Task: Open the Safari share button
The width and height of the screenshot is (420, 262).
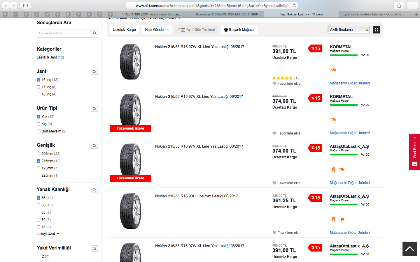Action: [399, 6]
